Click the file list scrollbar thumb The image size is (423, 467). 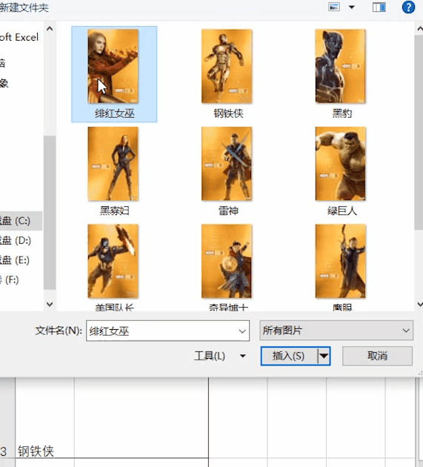[x=419, y=132]
